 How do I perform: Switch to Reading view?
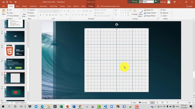click(x=162, y=103)
